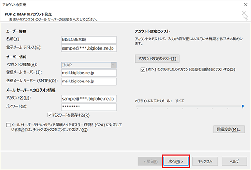
Task: Click the Back (戻る) button
Action: [x=150, y=161]
